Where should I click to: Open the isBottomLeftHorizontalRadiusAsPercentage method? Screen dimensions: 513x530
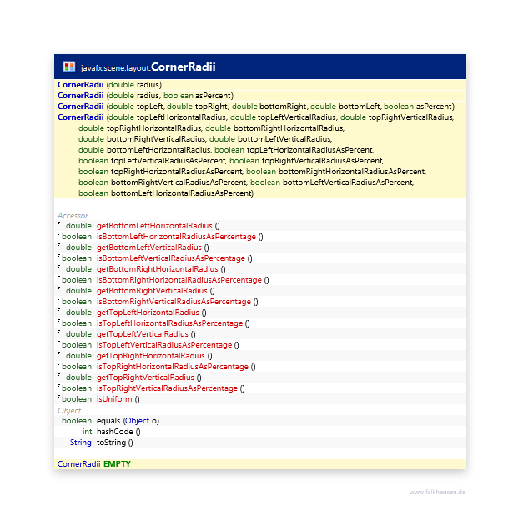176,237
